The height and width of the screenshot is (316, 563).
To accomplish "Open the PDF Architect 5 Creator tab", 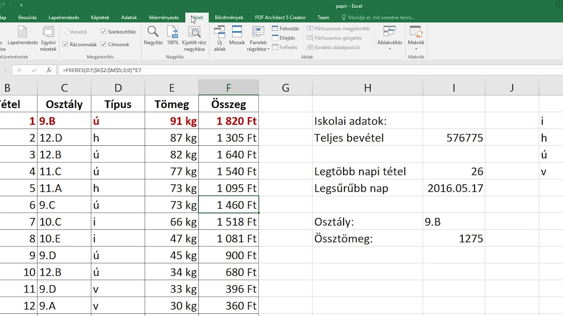I will pos(280,18).
